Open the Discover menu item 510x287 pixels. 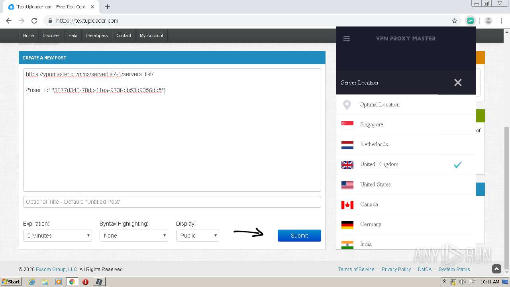[51, 35]
